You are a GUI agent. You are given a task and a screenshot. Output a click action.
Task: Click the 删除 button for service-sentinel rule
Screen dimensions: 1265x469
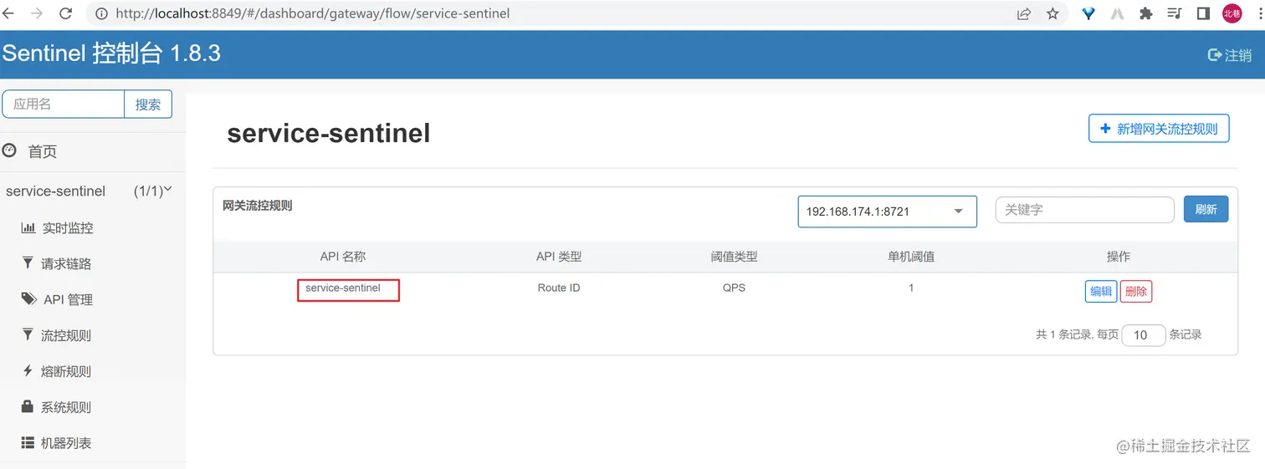pyautogui.click(x=1136, y=291)
